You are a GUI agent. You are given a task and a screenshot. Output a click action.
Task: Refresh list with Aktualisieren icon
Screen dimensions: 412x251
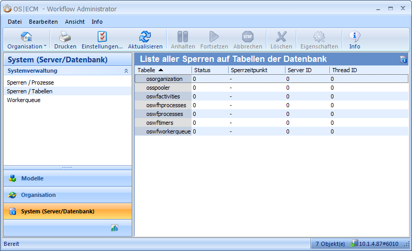pos(145,37)
